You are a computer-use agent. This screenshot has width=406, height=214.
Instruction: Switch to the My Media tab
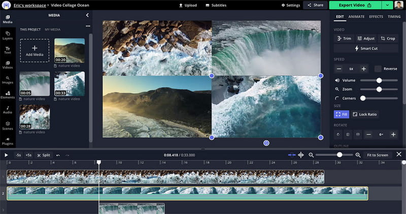coord(53,29)
